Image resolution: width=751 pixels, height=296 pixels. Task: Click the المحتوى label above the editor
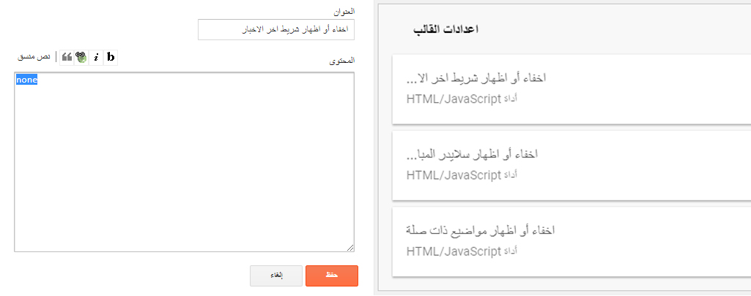[x=342, y=61]
